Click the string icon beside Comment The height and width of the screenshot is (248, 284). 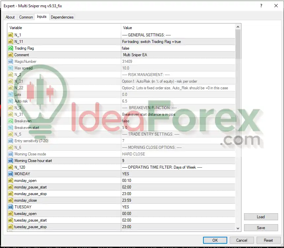[x=10, y=55]
